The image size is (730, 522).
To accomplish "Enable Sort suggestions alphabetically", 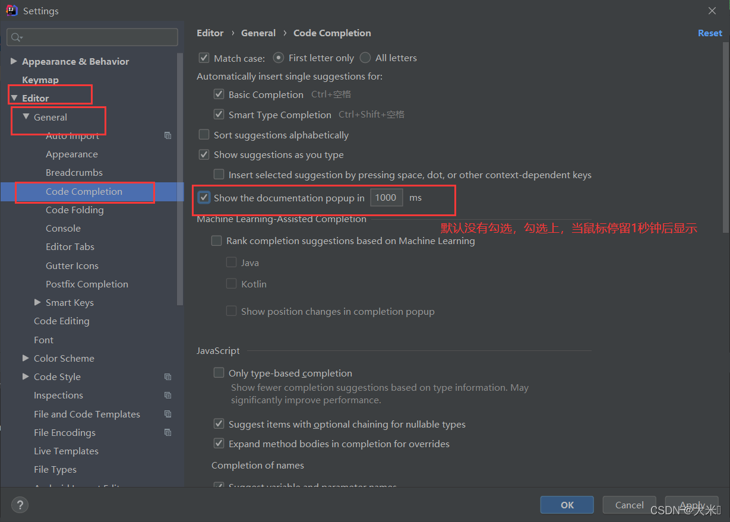I will [x=204, y=135].
